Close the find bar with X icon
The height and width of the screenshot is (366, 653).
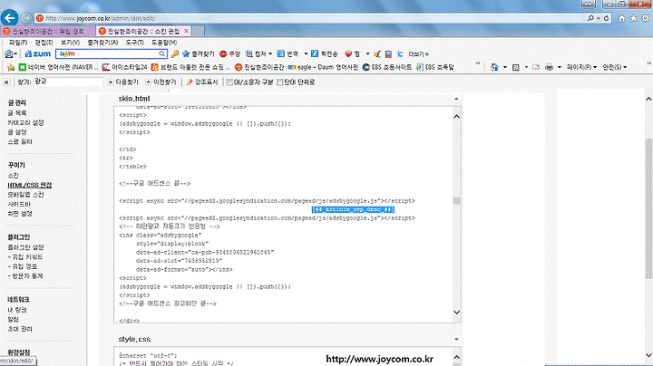tap(6, 82)
